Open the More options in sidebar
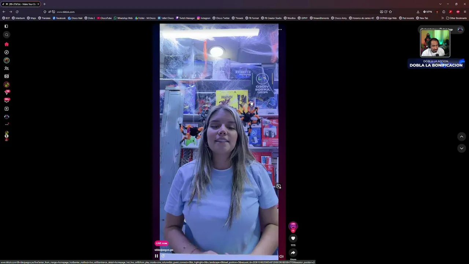 pos(7,124)
